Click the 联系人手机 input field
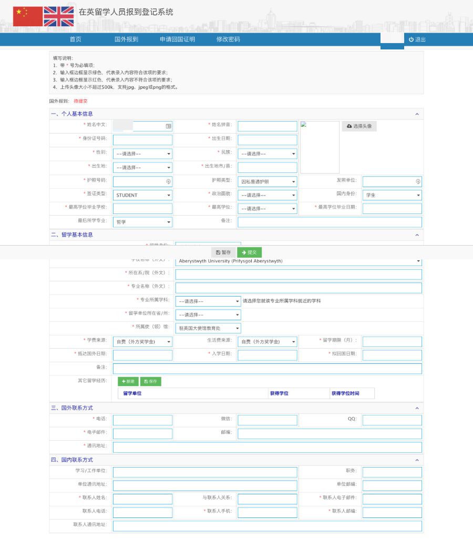Screen dimensions: 473x549 point(268,513)
